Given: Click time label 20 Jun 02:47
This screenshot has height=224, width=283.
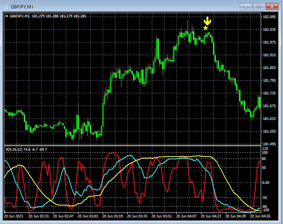Looking at the screenshot, I should 63,216.
